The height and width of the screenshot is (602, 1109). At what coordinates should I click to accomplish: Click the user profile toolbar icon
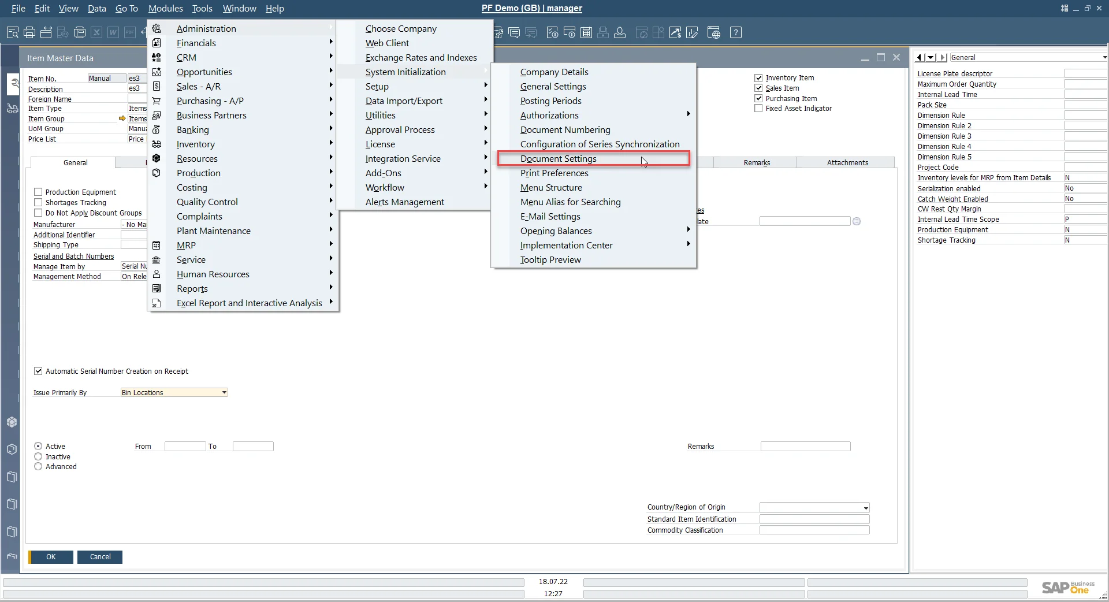click(620, 33)
